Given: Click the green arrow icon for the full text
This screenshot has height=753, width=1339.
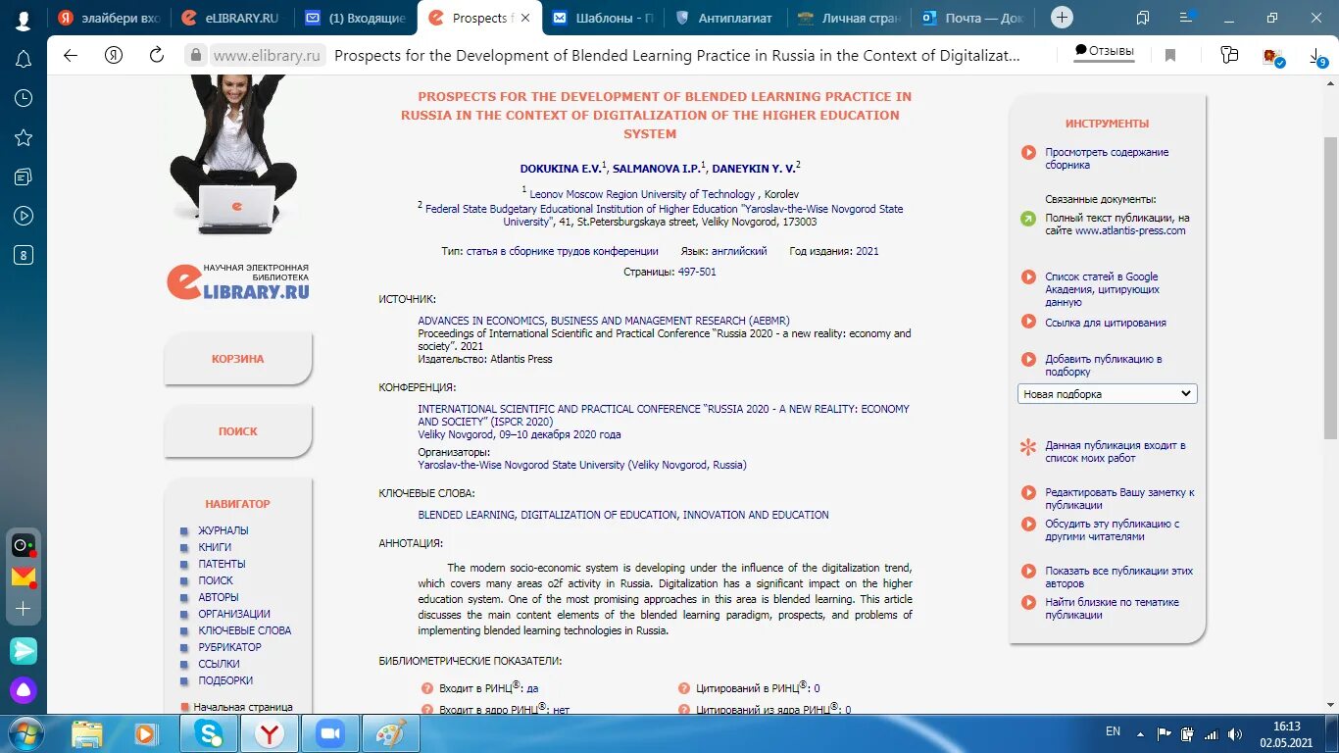Looking at the screenshot, I should click(x=1028, y=219).
